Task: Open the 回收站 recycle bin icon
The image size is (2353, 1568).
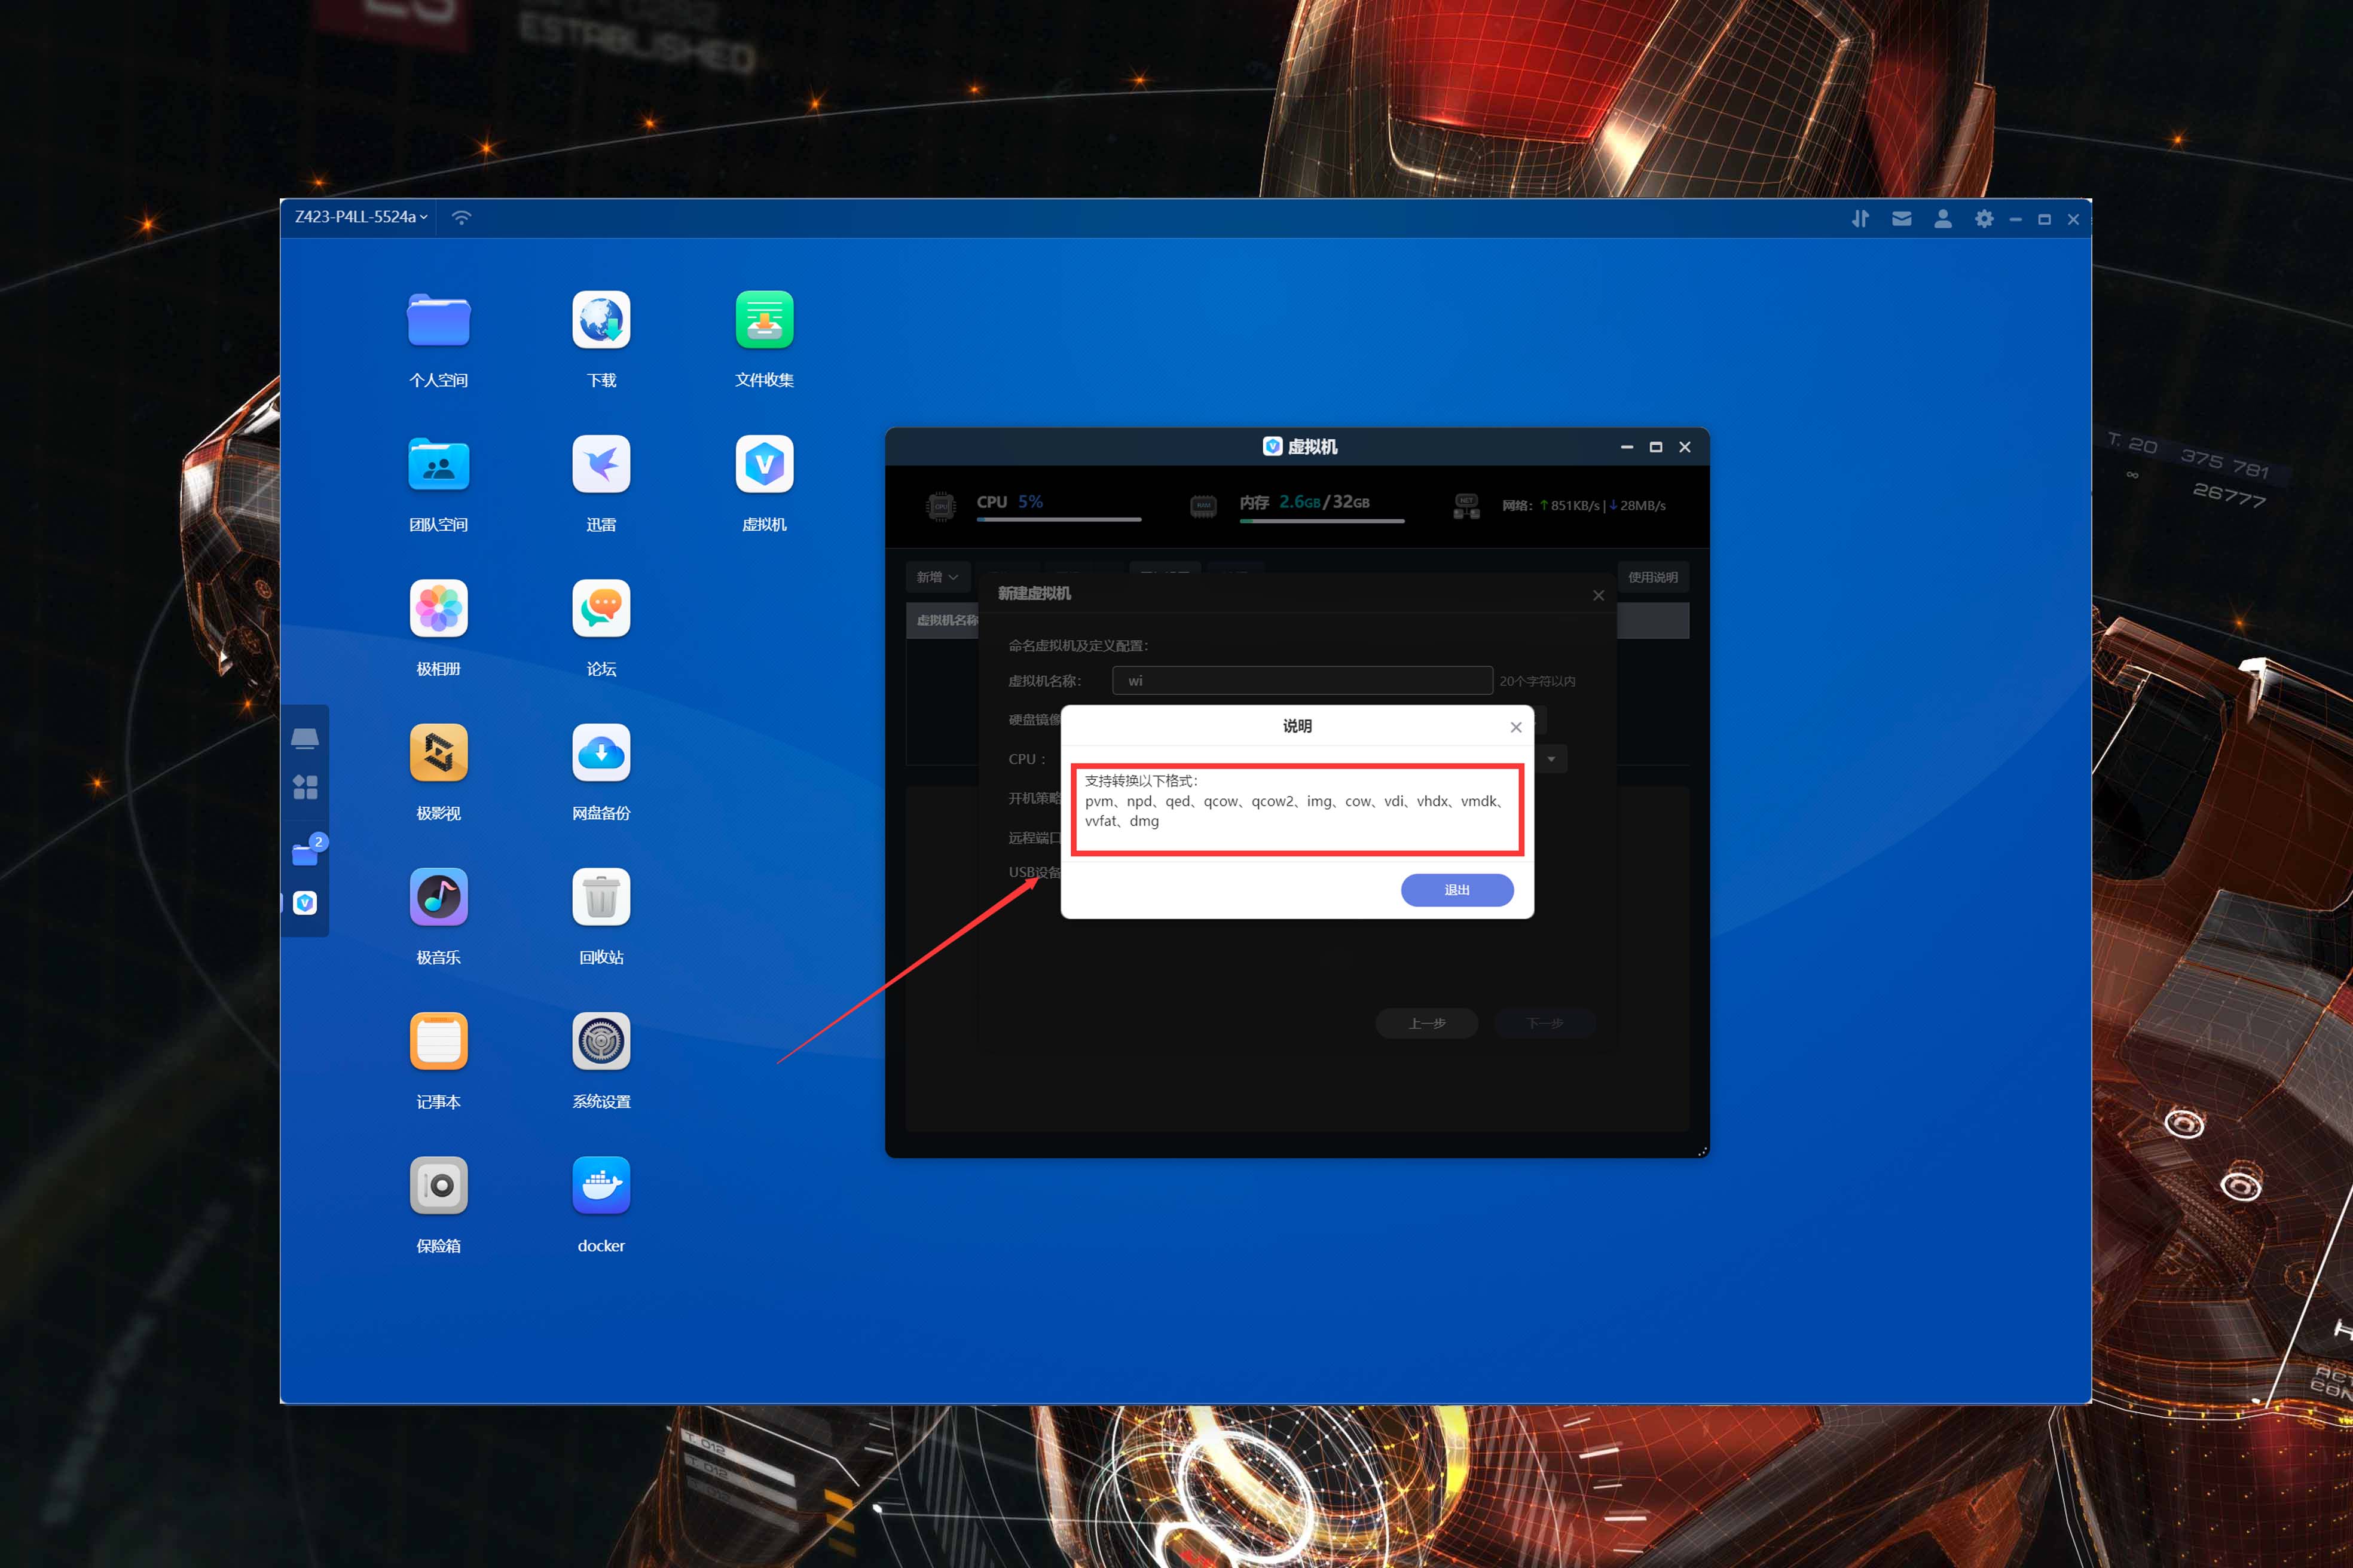Action: pos(601,897)
